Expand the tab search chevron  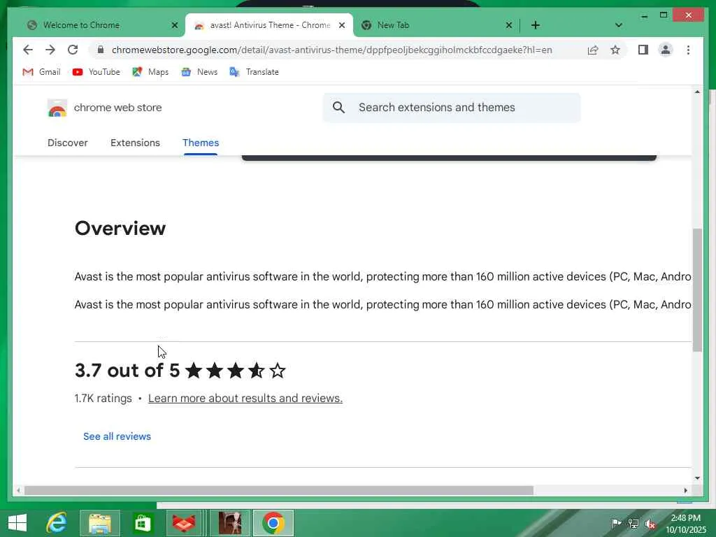click(x=619, y=25)
